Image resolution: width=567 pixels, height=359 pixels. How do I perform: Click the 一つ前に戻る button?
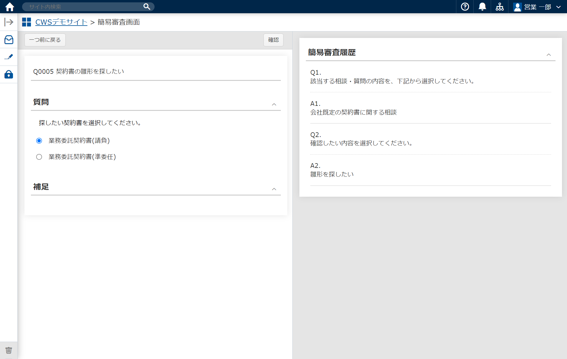click(45, 40)
